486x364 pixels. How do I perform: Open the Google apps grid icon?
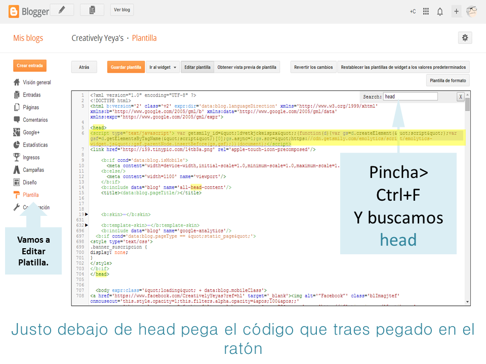point(426,12)
